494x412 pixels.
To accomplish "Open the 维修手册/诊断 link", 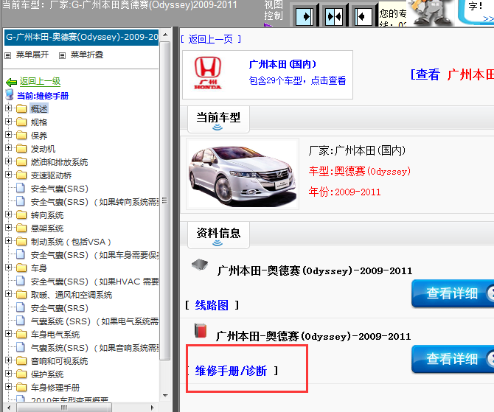I will 231,371.
